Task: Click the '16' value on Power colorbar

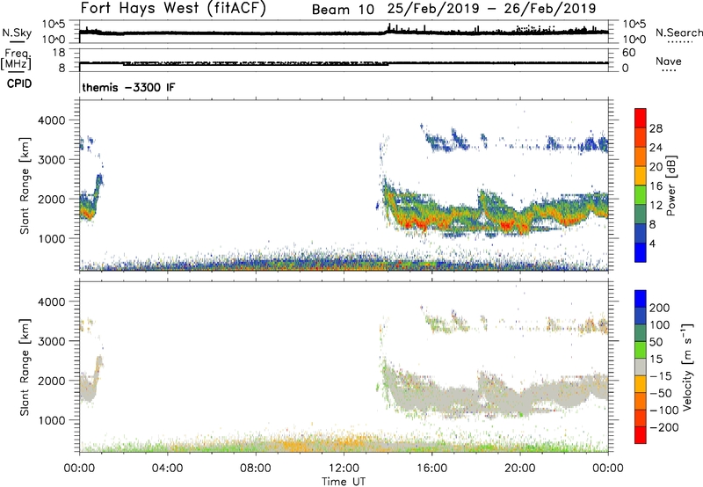Action: pyautogui.click(x=656, y=186)
